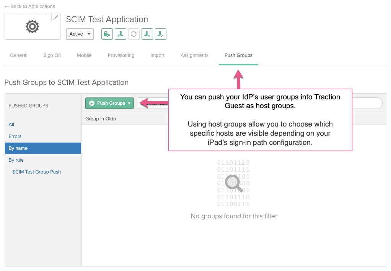Select the All pushed groups filter
This screenshot has height=271, width=391.
coord(11,124)
